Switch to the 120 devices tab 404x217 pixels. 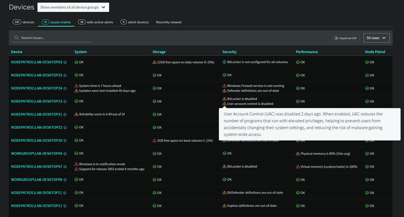24,22
